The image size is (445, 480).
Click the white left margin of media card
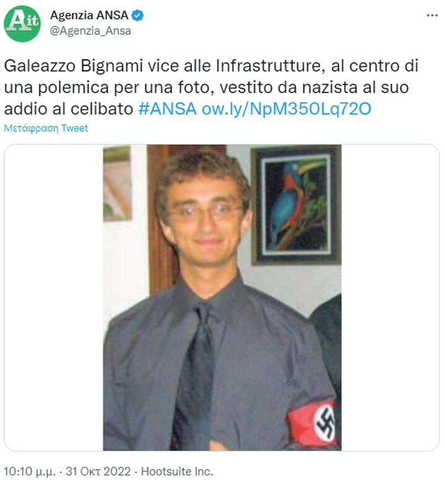tap(54, 297)
